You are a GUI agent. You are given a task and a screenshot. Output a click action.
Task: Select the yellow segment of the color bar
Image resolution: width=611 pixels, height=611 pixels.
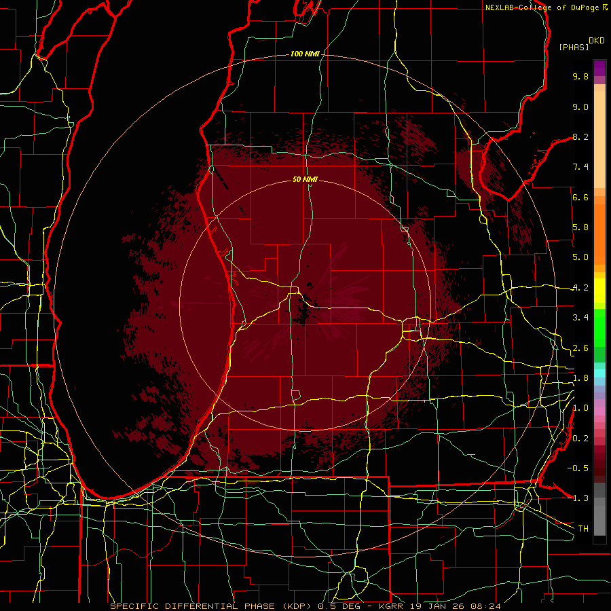[x=599, y=291]
